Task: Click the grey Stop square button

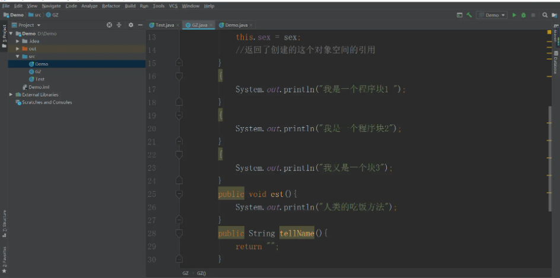Action: (x=533, y=15)
